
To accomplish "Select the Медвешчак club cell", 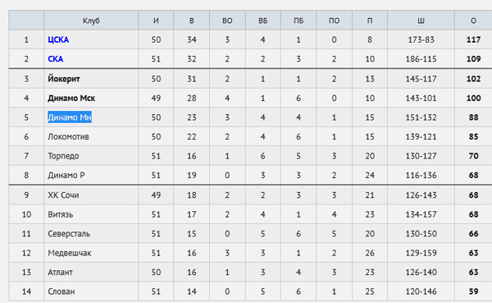I will [91, 253].
